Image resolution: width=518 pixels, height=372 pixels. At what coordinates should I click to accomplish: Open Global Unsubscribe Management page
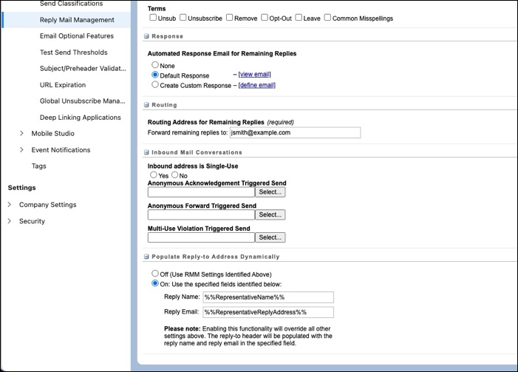click(x=83, y=101)
